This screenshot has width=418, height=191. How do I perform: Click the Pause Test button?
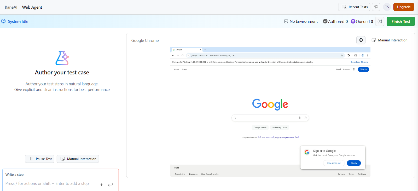[x=40, y=159]
